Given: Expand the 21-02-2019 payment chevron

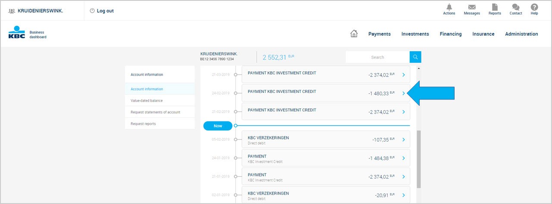Looking at the screenshot, I should [x=404, y=112].
